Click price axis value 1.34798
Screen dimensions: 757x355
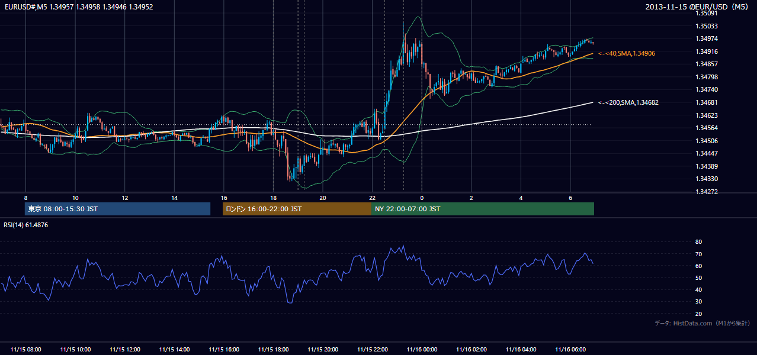tap(706, 77)
